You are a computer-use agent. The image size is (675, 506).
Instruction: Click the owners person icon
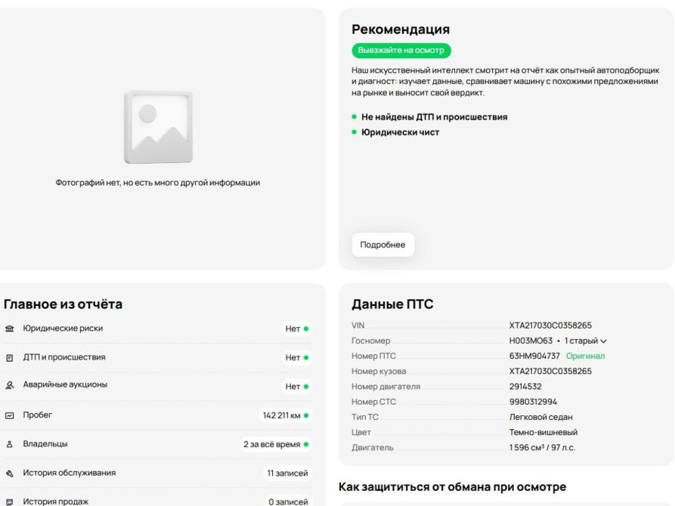(x=10, y=444)
